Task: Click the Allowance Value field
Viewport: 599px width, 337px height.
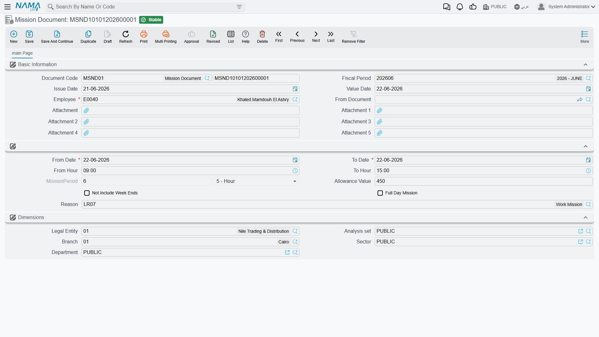Action: (x=484, y=181)
